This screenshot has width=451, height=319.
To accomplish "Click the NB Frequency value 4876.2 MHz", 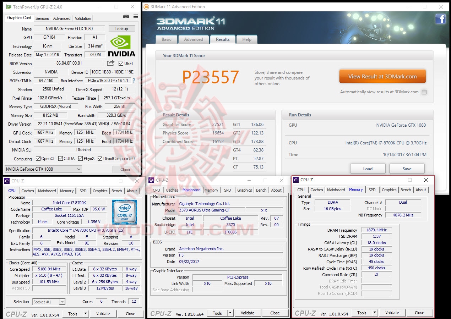I will click(403, 215).
